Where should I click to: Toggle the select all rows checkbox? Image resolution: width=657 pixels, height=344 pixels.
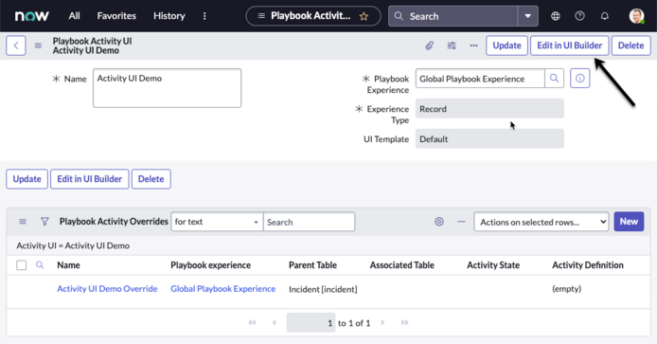click(x=22, y=265)
